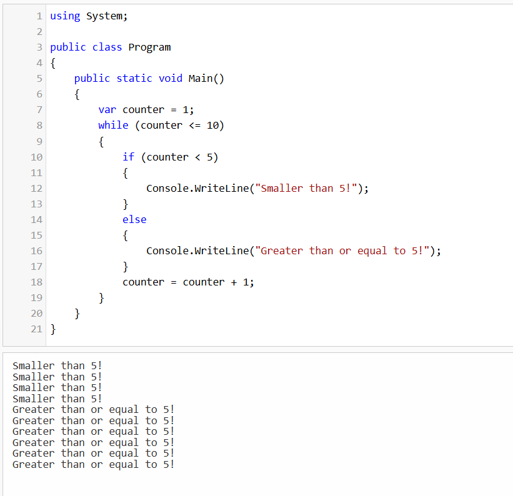Click line number 7 in the gutter

(x=39, y=109)
